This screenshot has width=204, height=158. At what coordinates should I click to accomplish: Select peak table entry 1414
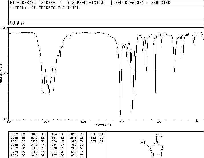pyautogui.click(x=53, y=134)
